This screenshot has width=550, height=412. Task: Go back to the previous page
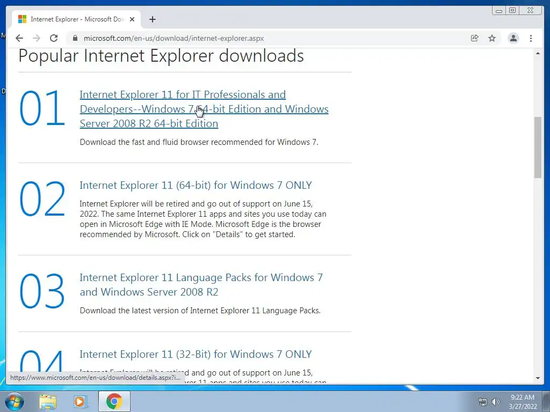coord(19,38)
